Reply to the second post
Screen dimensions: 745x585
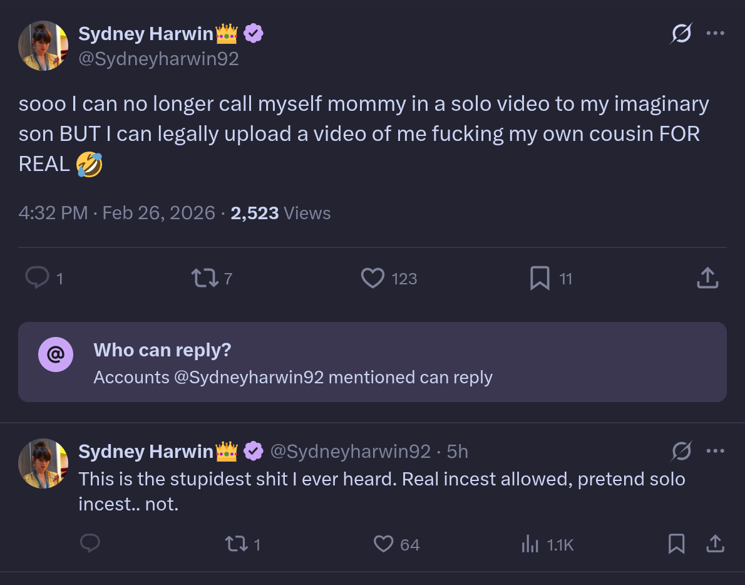(x=90, y=544)
